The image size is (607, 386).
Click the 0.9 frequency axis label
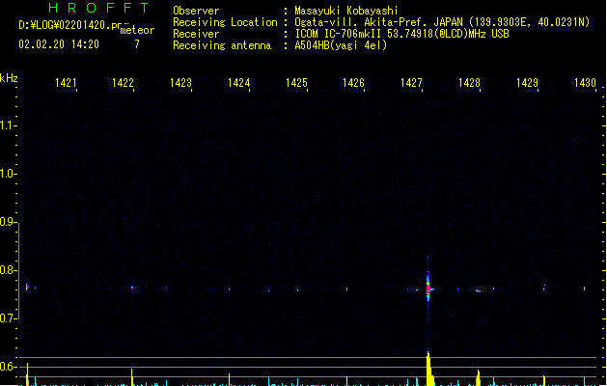click(x=7, y=221)
